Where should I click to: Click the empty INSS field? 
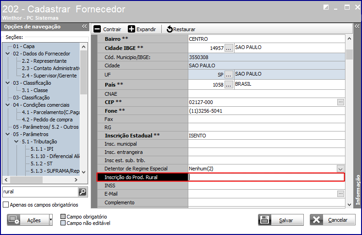[x=267, y=186]
